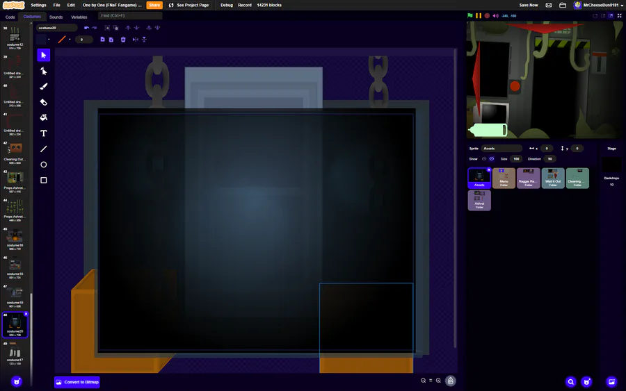The image size is (626, 391).
Task: Click Save Now
Action: click(528, 5)
